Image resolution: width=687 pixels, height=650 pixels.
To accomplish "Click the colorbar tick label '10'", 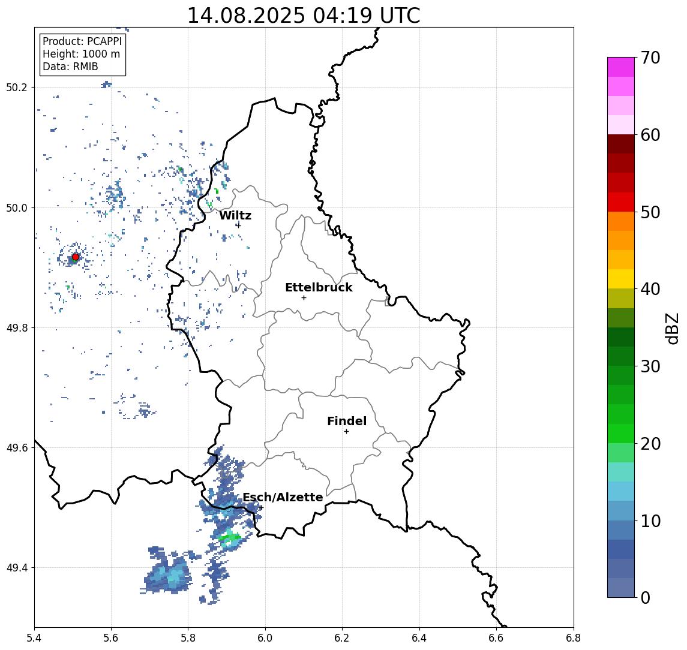I will [x=650, y=520].
